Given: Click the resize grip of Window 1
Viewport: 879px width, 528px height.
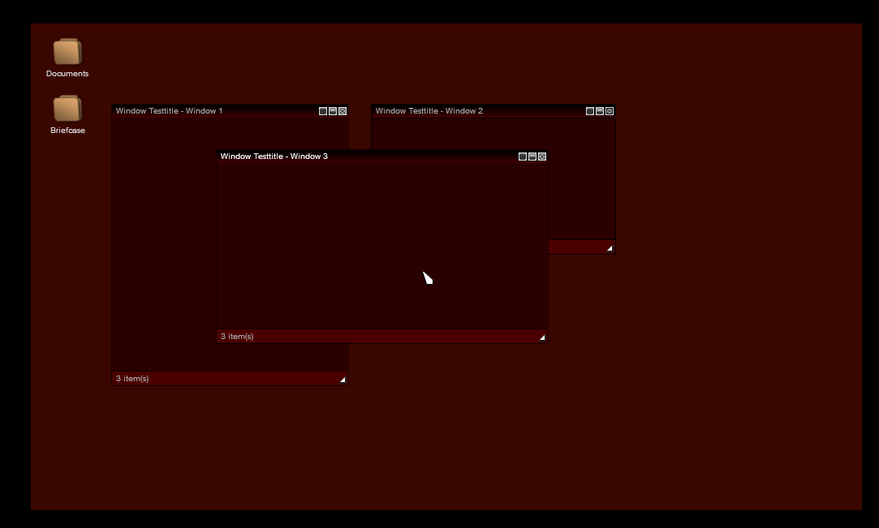Looking at the screenshot, I should click(x=343, y=380).
